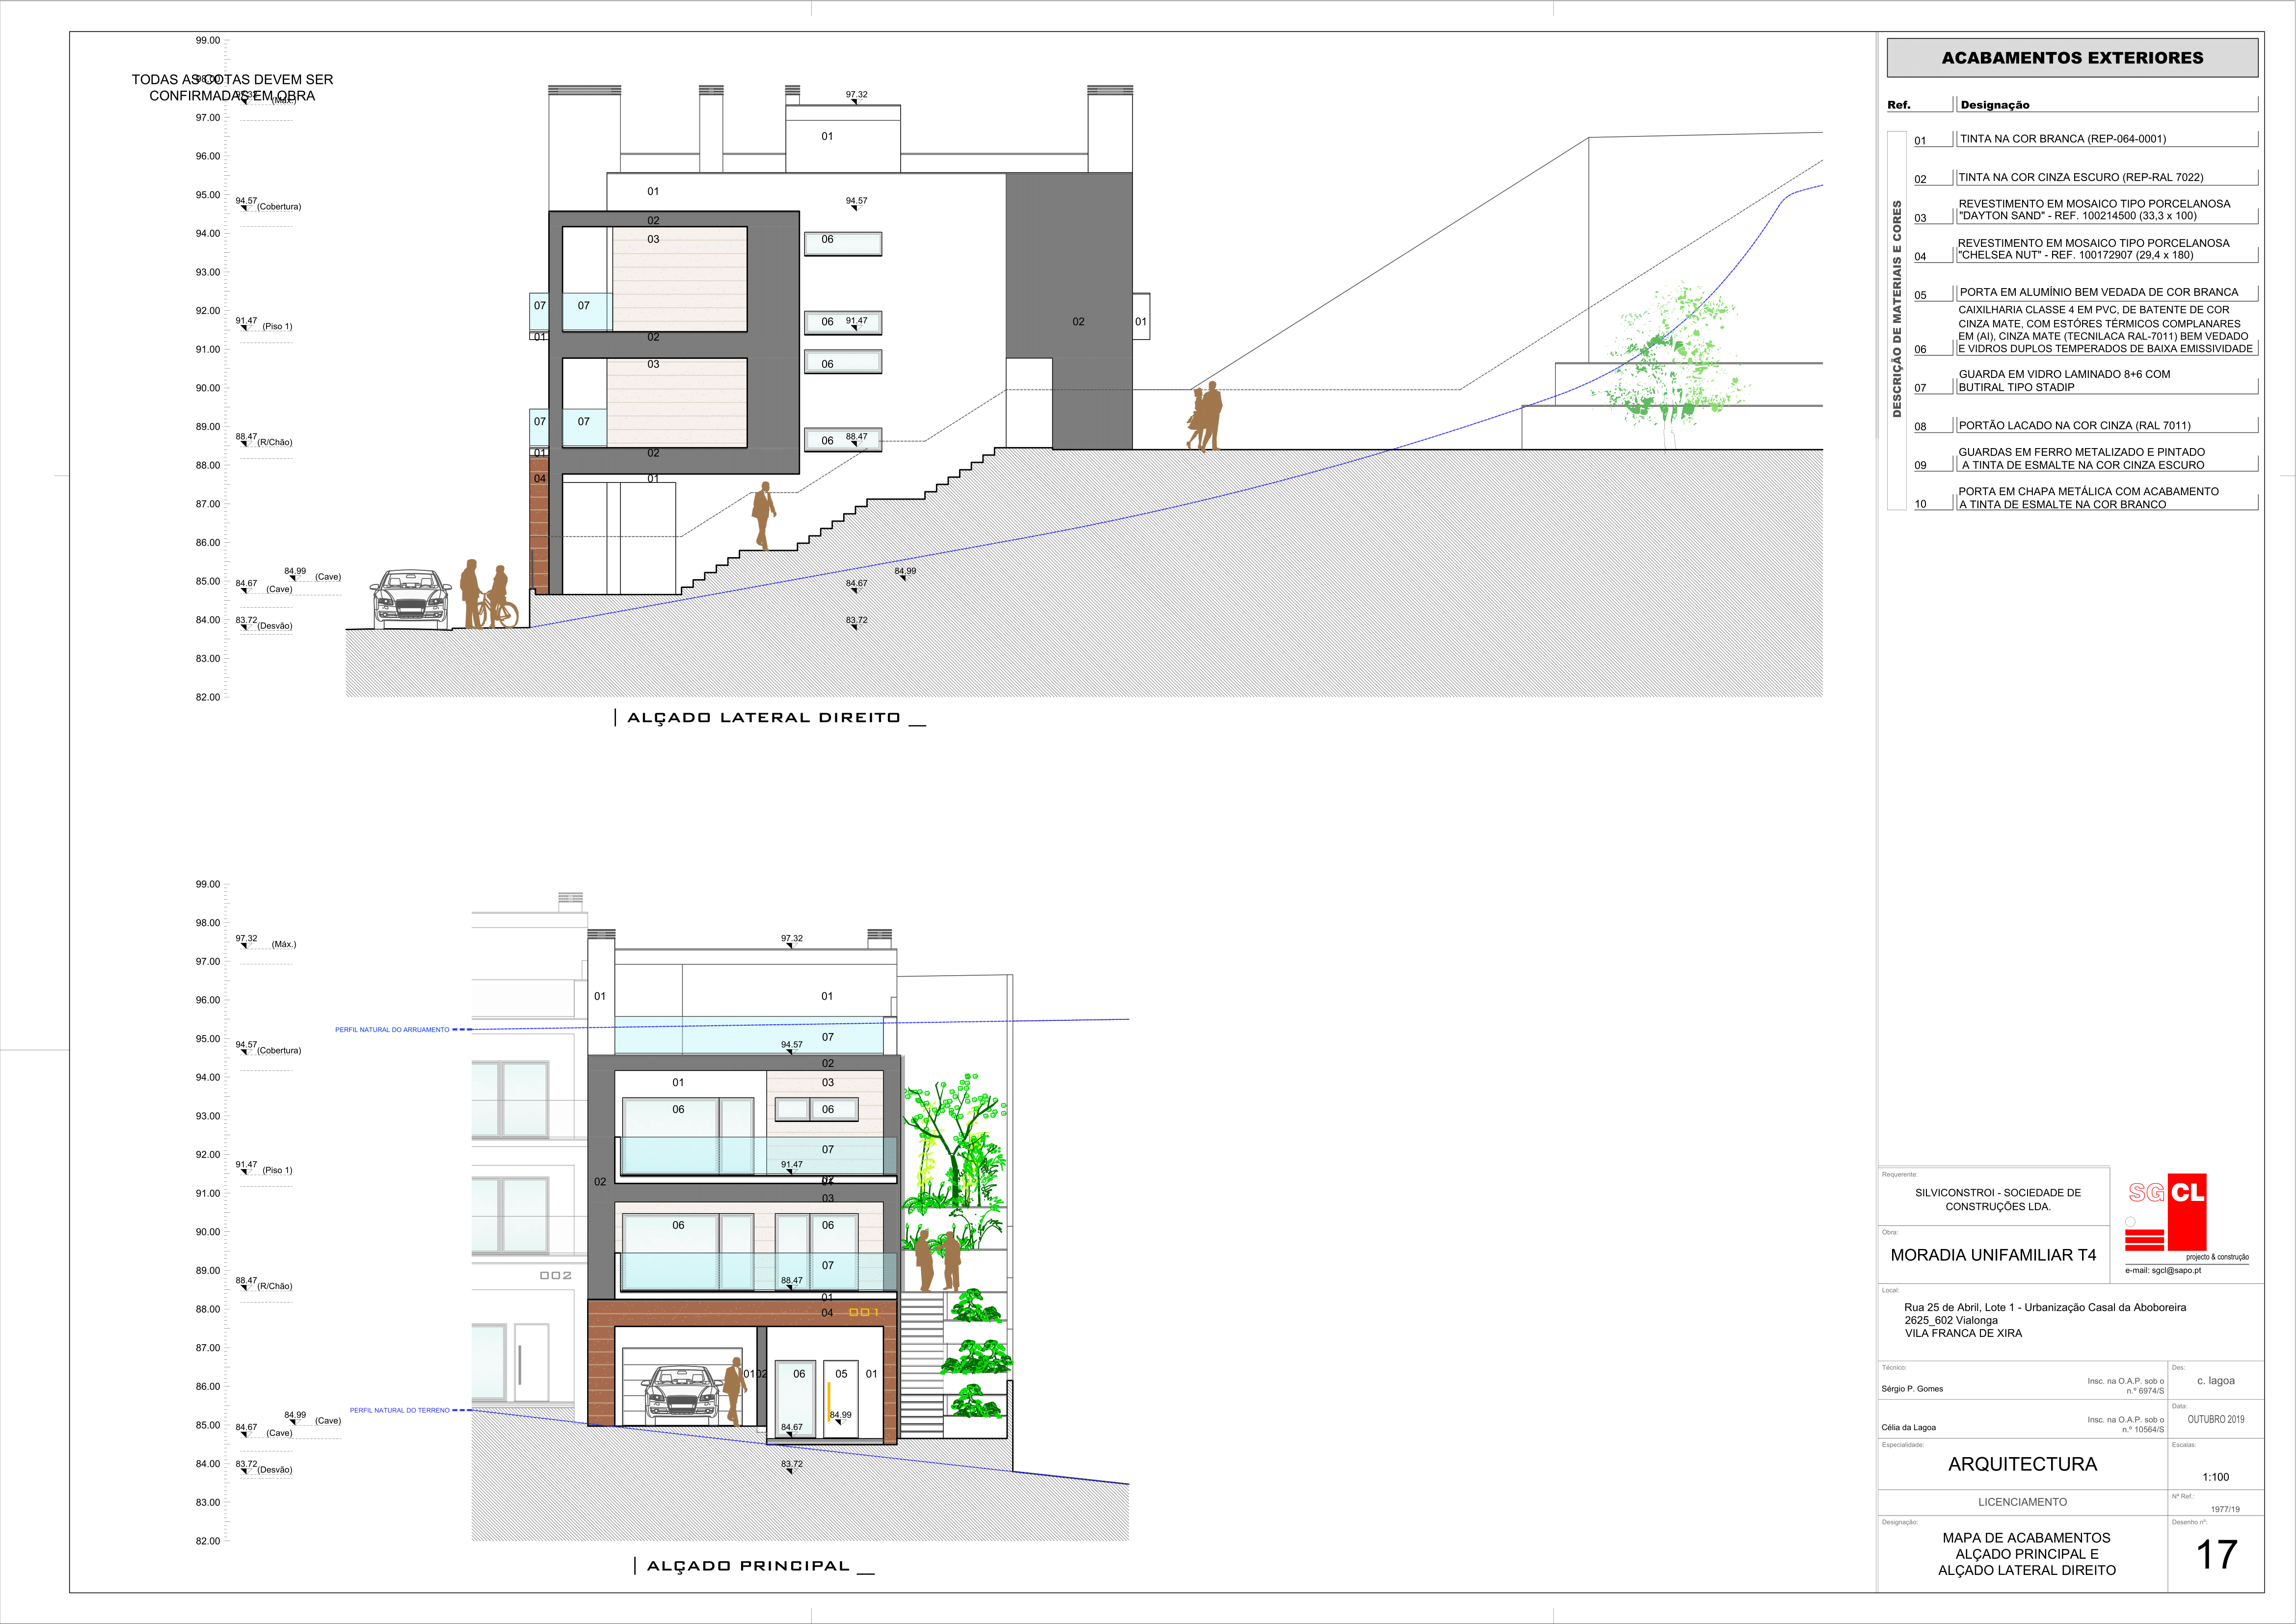Click door labelled '05' in main elevation

[x=842, y=1398]
